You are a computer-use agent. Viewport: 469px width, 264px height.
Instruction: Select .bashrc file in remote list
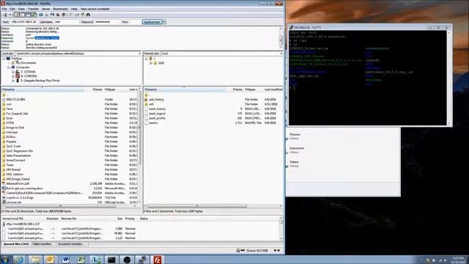[153, 123]
